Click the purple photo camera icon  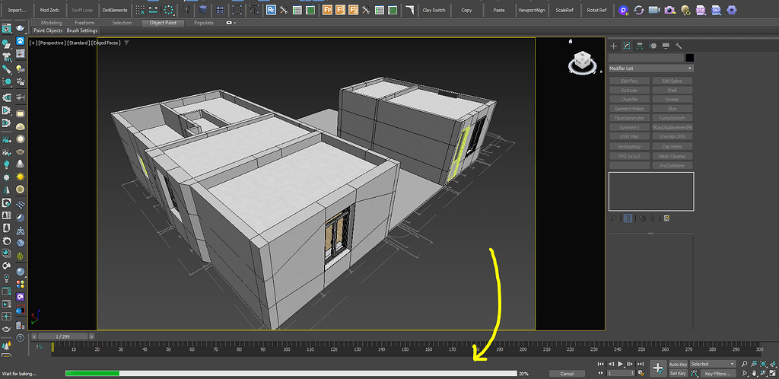click(669, 9)
